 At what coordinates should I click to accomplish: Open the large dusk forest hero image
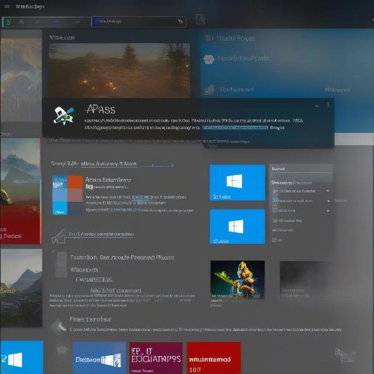click(119, 70)
